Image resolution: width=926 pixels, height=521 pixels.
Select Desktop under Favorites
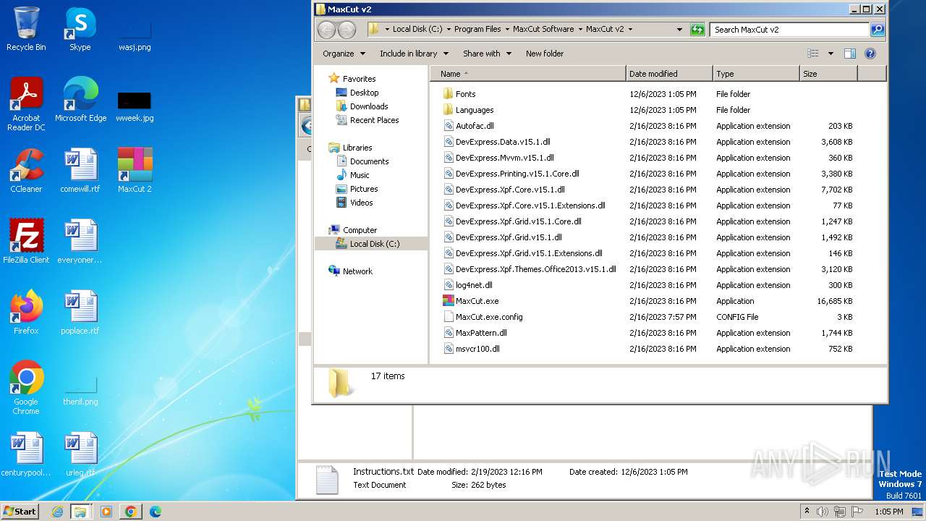coord(364,93)
